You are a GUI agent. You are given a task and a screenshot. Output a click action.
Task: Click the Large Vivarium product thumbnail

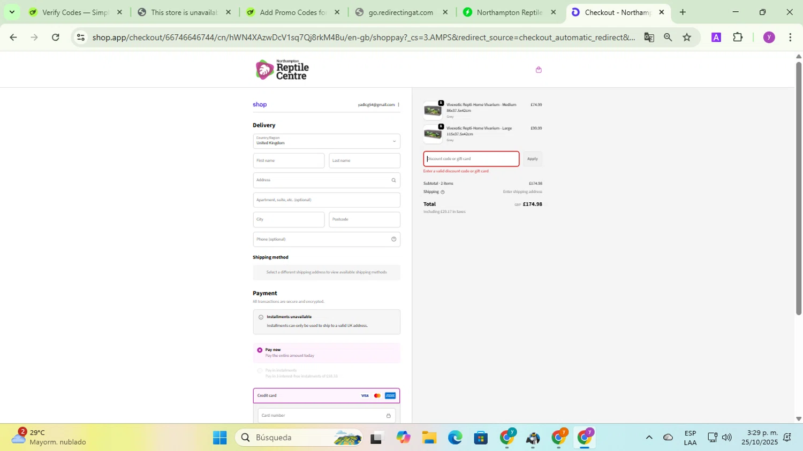pos(433,134)
